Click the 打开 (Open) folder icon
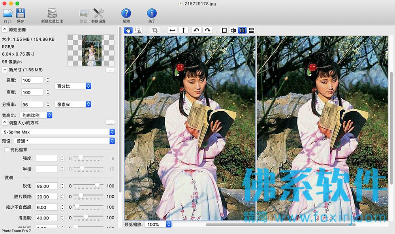This screenshot has height=234, width=395. point(8,13)
